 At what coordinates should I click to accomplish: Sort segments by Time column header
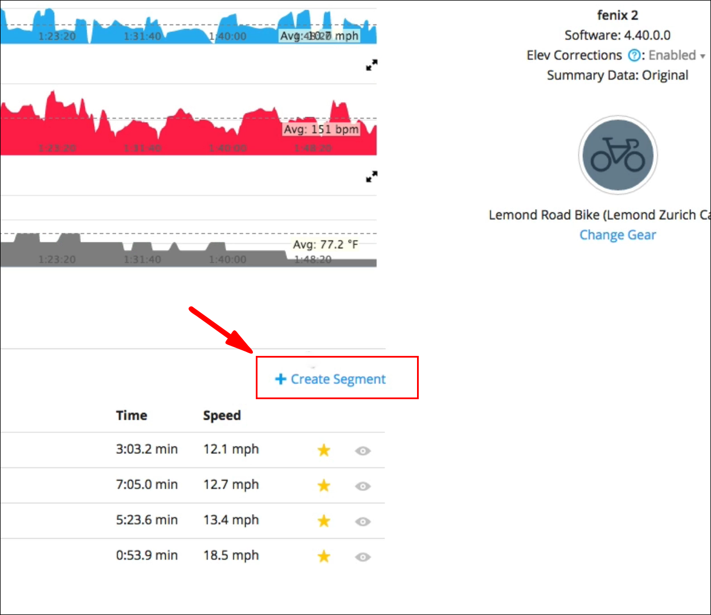[132, 416]
